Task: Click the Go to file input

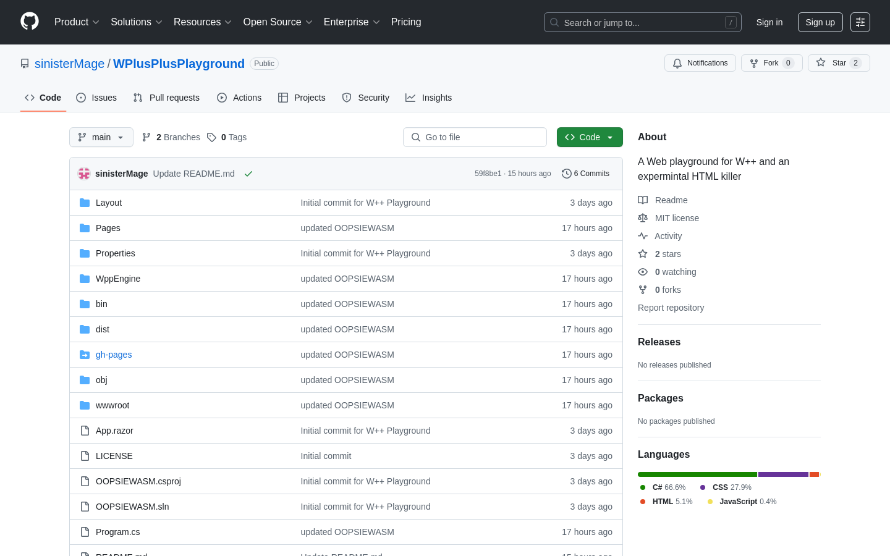Action: pos(475,137)
